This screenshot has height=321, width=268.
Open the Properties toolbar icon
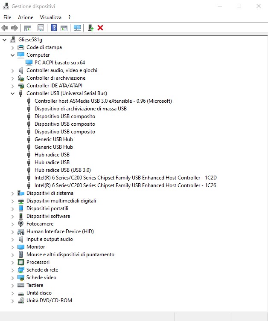pyautogui.click(x=41, y=28)
